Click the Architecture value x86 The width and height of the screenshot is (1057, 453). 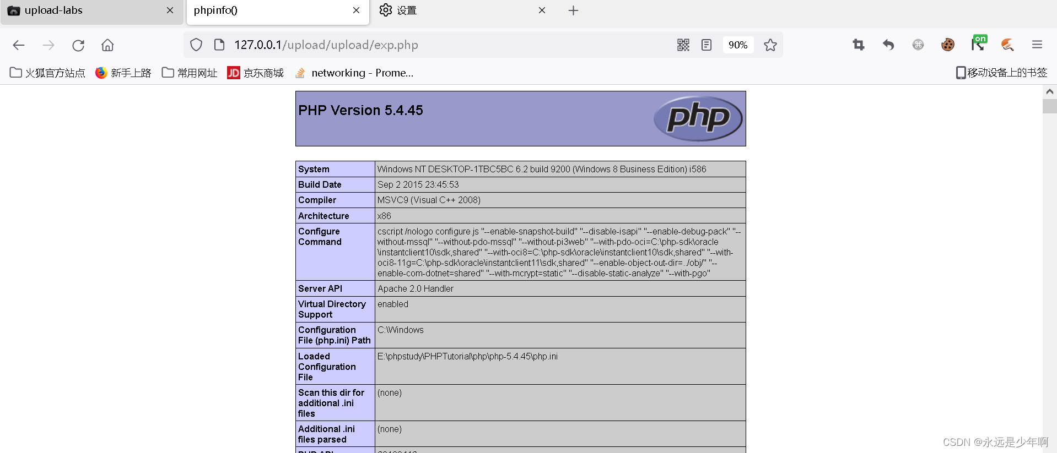click(x=384, y=216)
